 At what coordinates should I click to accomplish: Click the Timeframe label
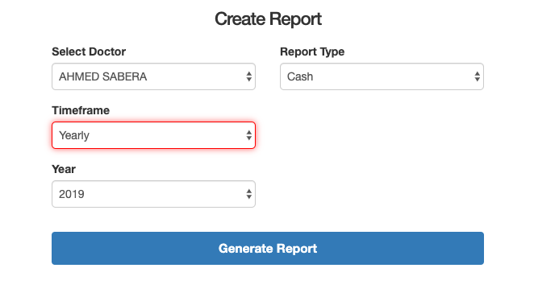click(81, 110)
